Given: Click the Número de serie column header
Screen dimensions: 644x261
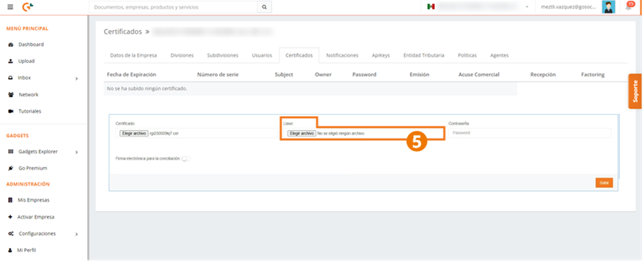Looking at the screenshot, I should pyautogui.click(x=217, y=74).
